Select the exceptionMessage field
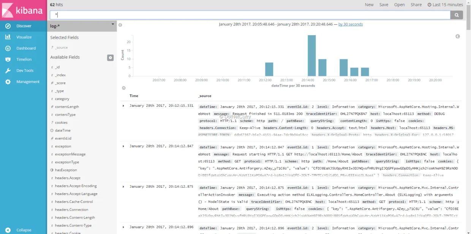The width and height of the screenshot is (471, 234). [70, 154]
